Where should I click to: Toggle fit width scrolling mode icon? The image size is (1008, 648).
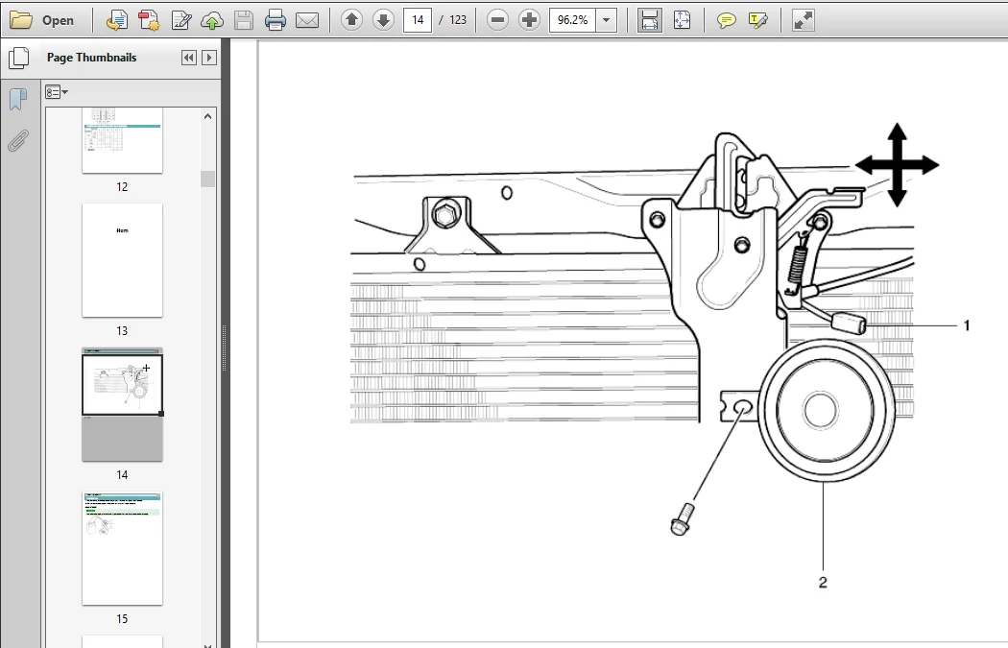click(650, 20)
